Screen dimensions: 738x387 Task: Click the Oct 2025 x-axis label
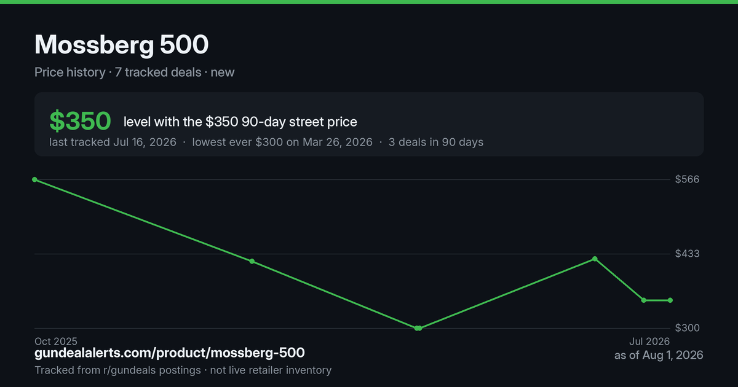coord(56,341)
